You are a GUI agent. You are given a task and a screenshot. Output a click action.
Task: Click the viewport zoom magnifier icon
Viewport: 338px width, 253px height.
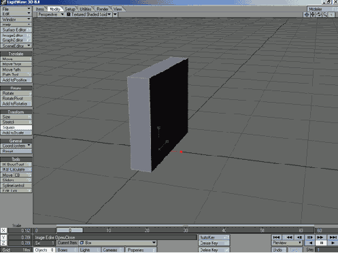point(325,15)
